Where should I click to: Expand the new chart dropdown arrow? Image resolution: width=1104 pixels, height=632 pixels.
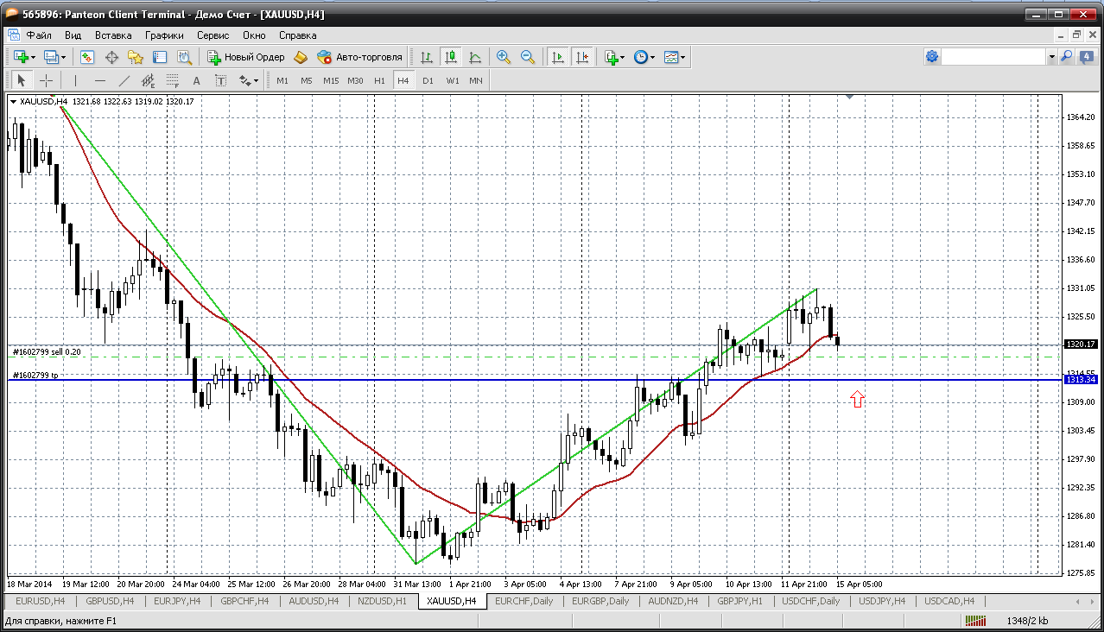34,58
